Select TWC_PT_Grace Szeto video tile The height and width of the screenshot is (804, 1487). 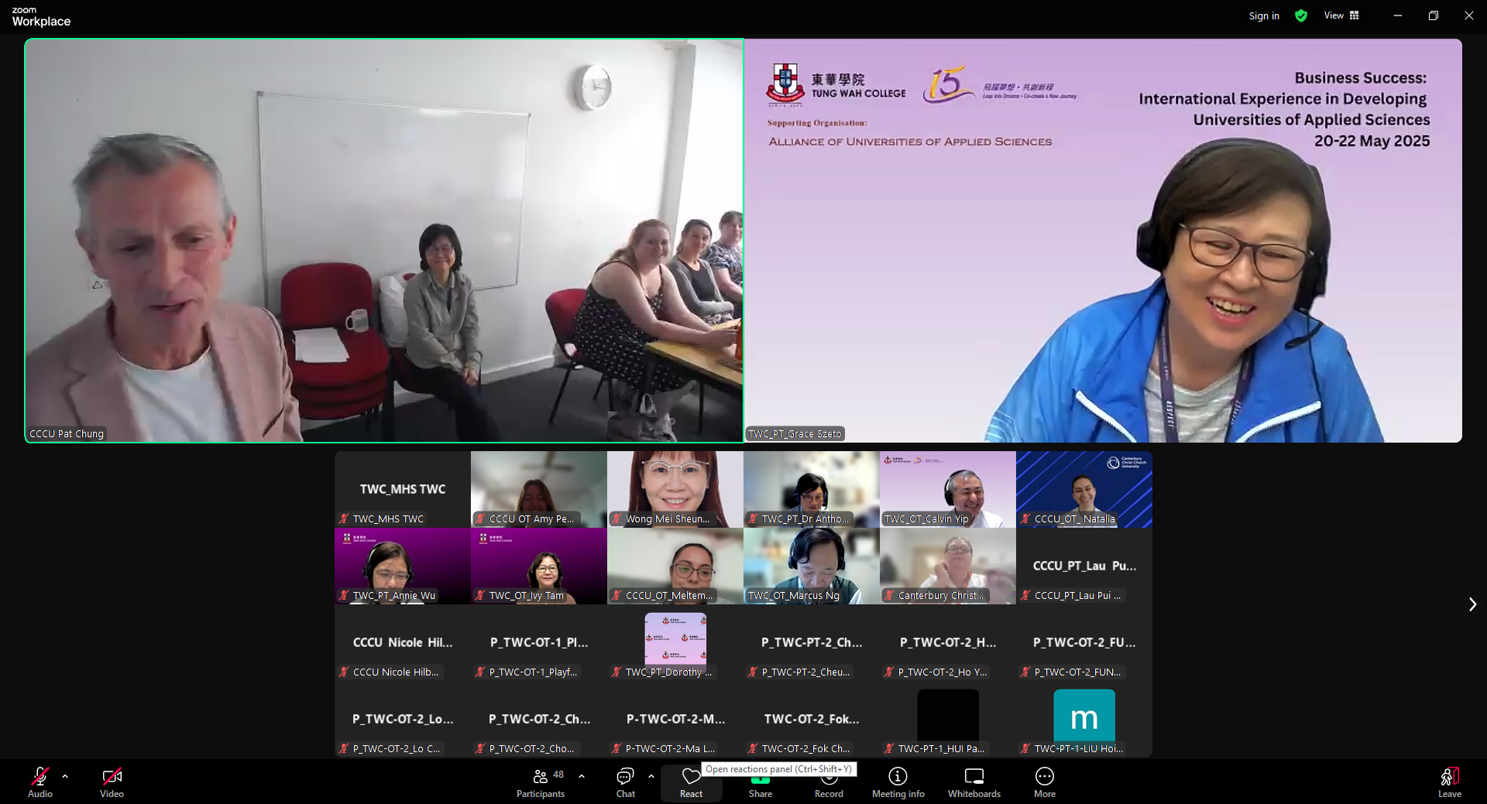point(1104,241)
